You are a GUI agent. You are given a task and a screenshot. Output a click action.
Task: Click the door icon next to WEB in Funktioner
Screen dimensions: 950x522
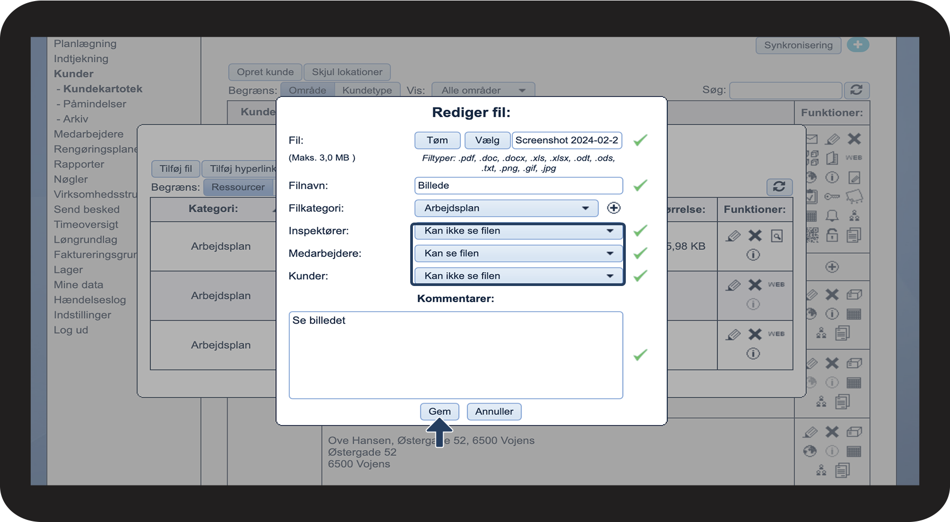[x=832, y=158]
